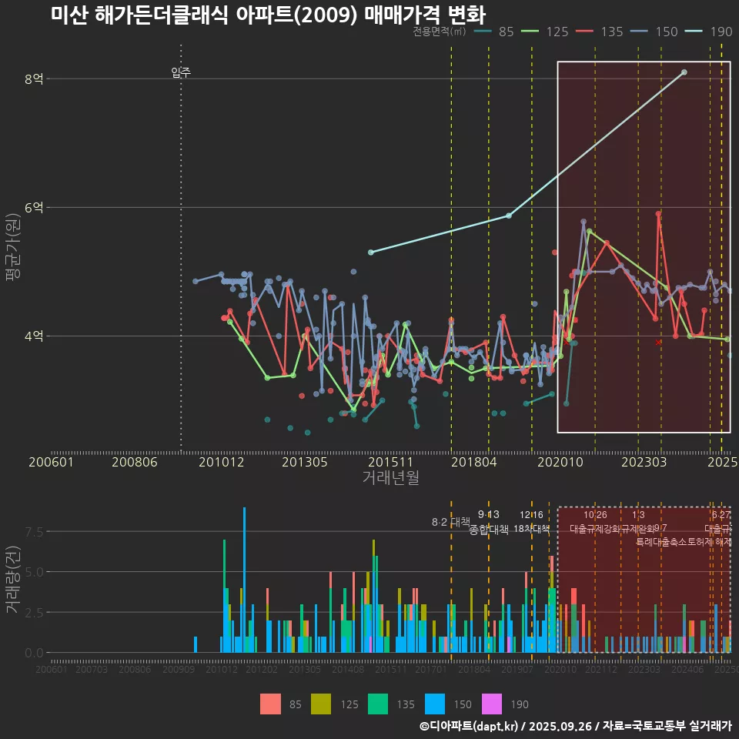
Task: Click the 8·2 대책 policy label
Action: 451,522
